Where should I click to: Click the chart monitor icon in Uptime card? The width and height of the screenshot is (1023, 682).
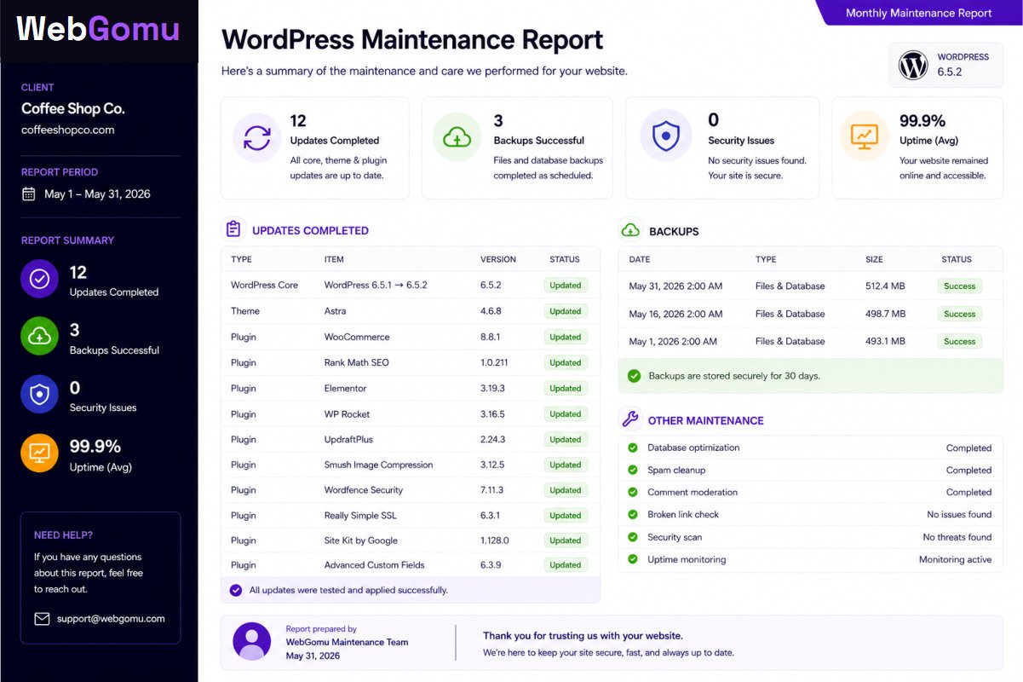click(864, 136)
